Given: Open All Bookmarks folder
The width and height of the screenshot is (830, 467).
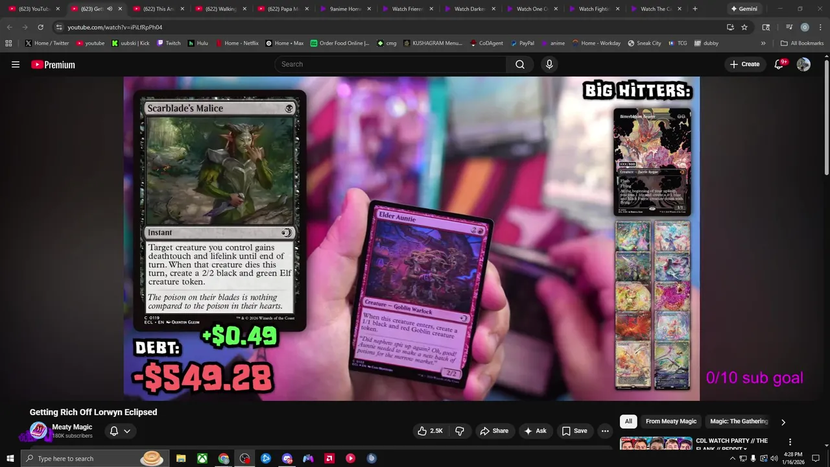Looking at the screenshot, I should point(802,43).
